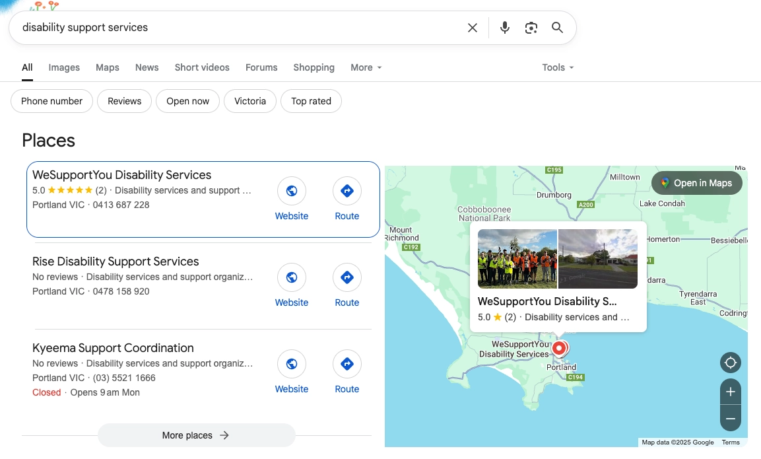
Task: Open the Kyeema Support Coordination listing
Action: click(x=113, y=348)
